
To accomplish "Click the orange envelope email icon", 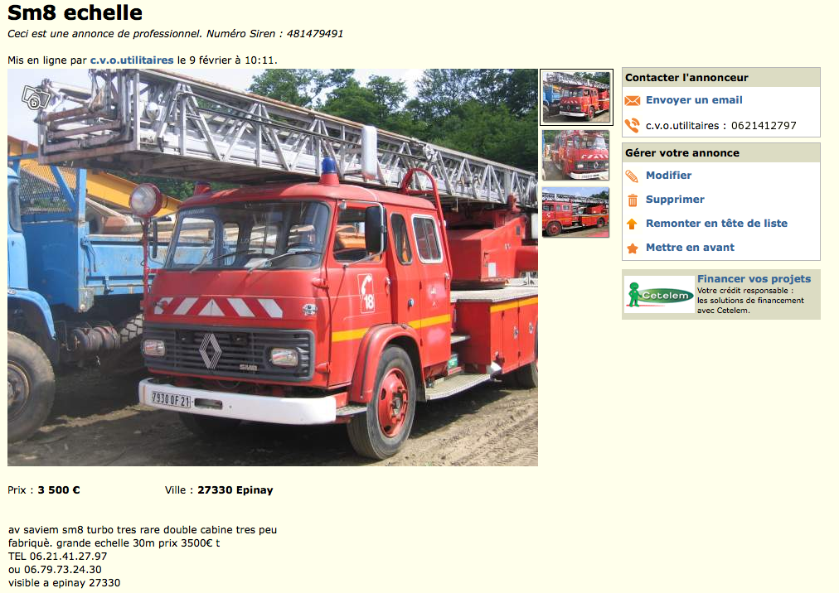I will (632, 100).
